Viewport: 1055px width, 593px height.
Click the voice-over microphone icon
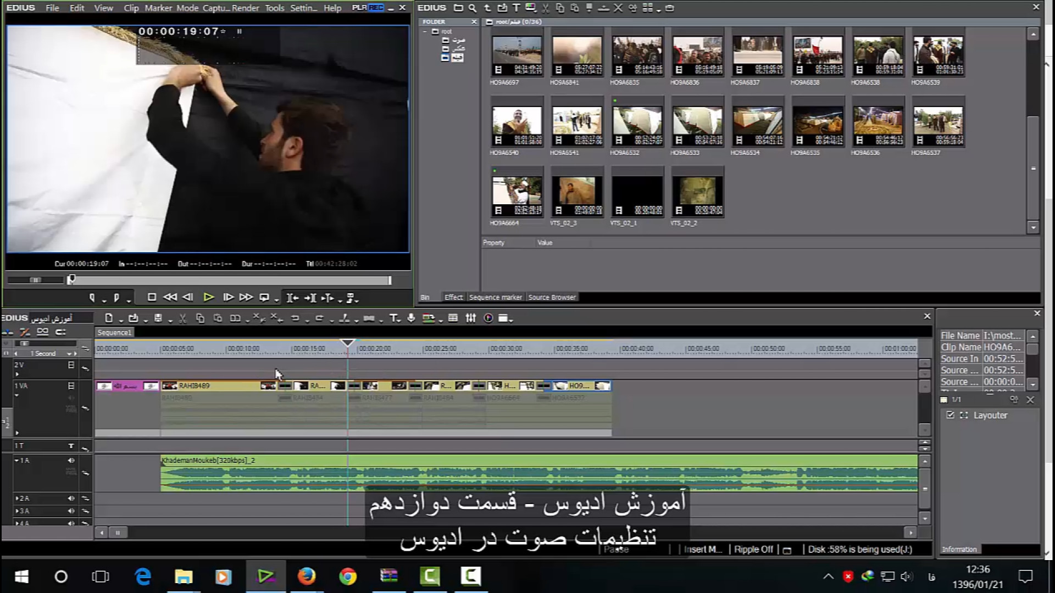point(411,318)
